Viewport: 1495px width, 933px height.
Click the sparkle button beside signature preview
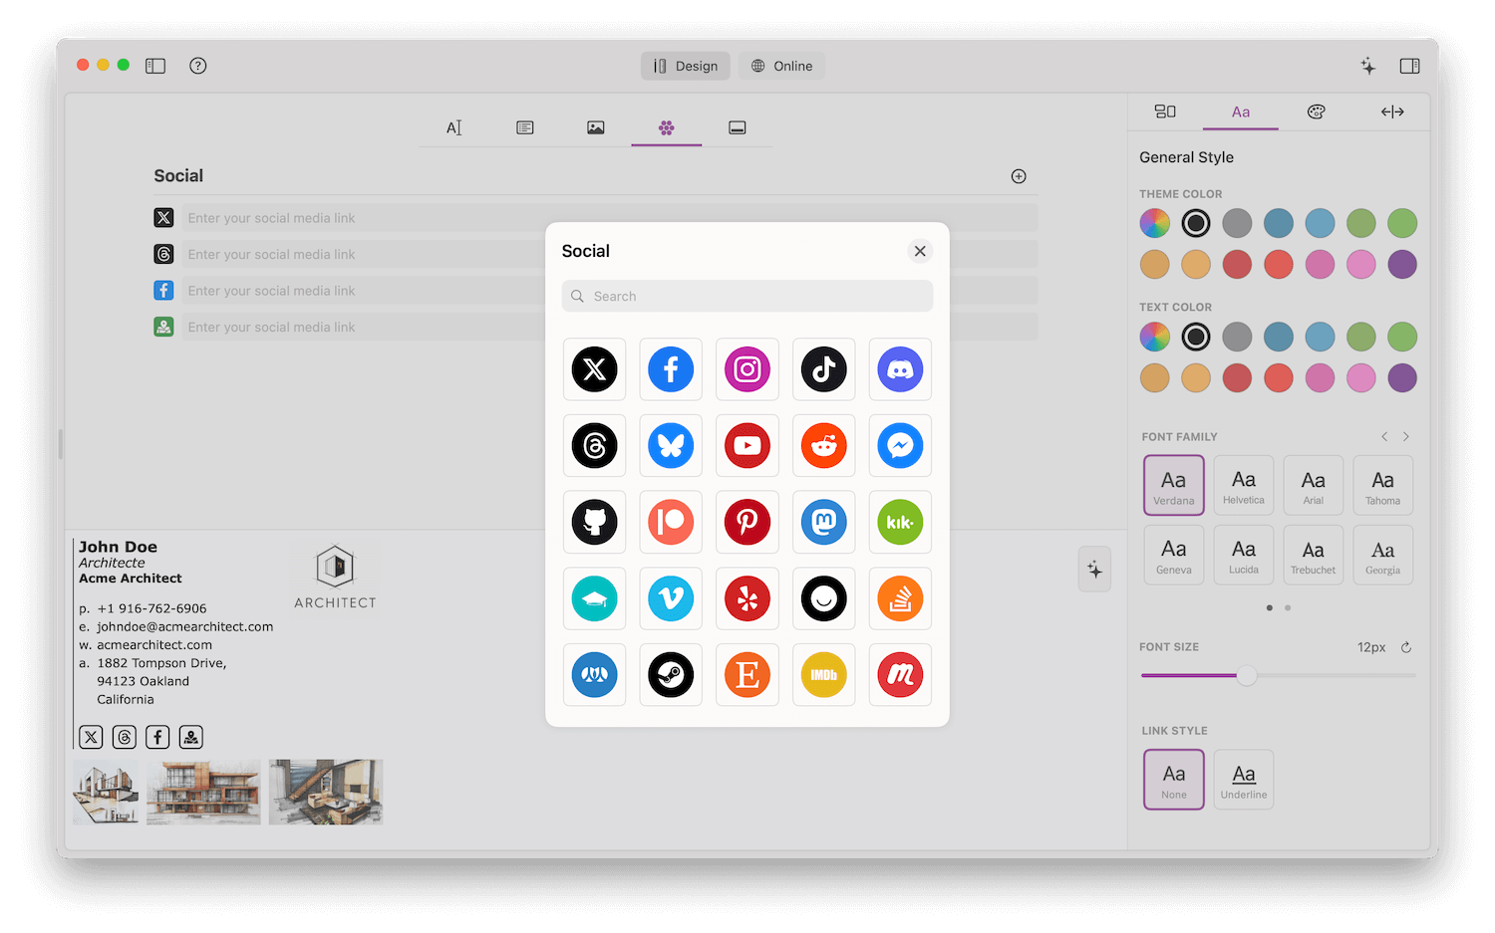coord(1094,570)
